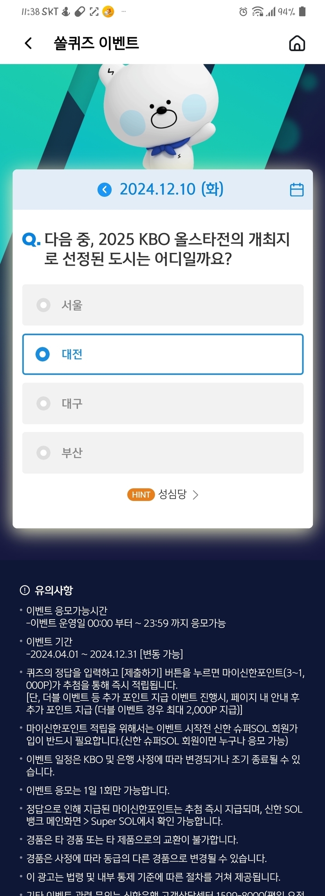Tap the alarm icon in status bar
This screenshot has height=896, width=325.
coord(243,12)
